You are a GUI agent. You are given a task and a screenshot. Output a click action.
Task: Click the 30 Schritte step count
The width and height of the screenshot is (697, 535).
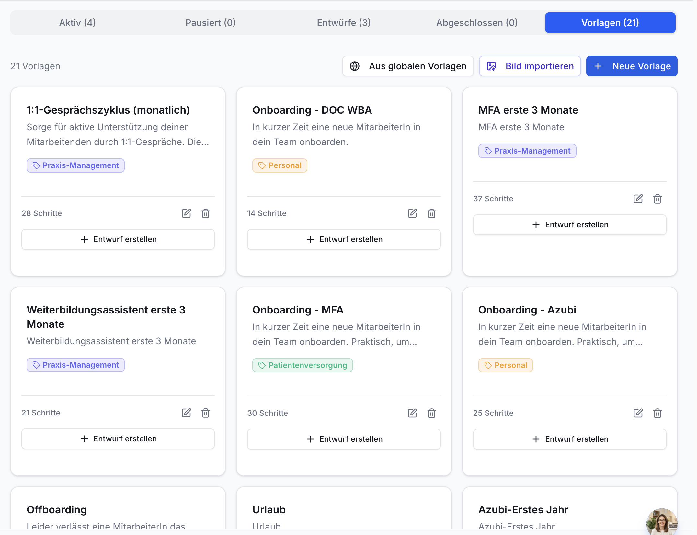click(x=268, y=413)
